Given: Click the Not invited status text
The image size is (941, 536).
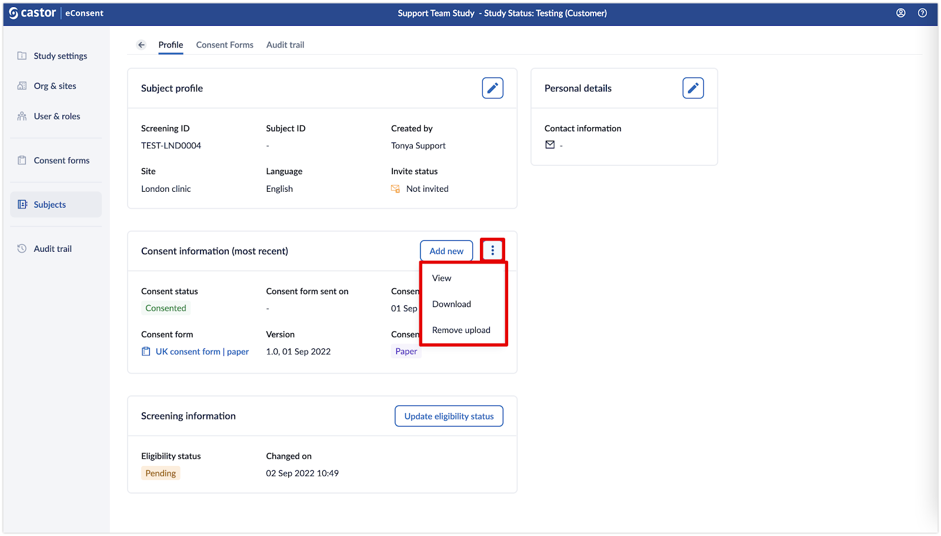Looking at the screenshot, I should pos(428,189).
